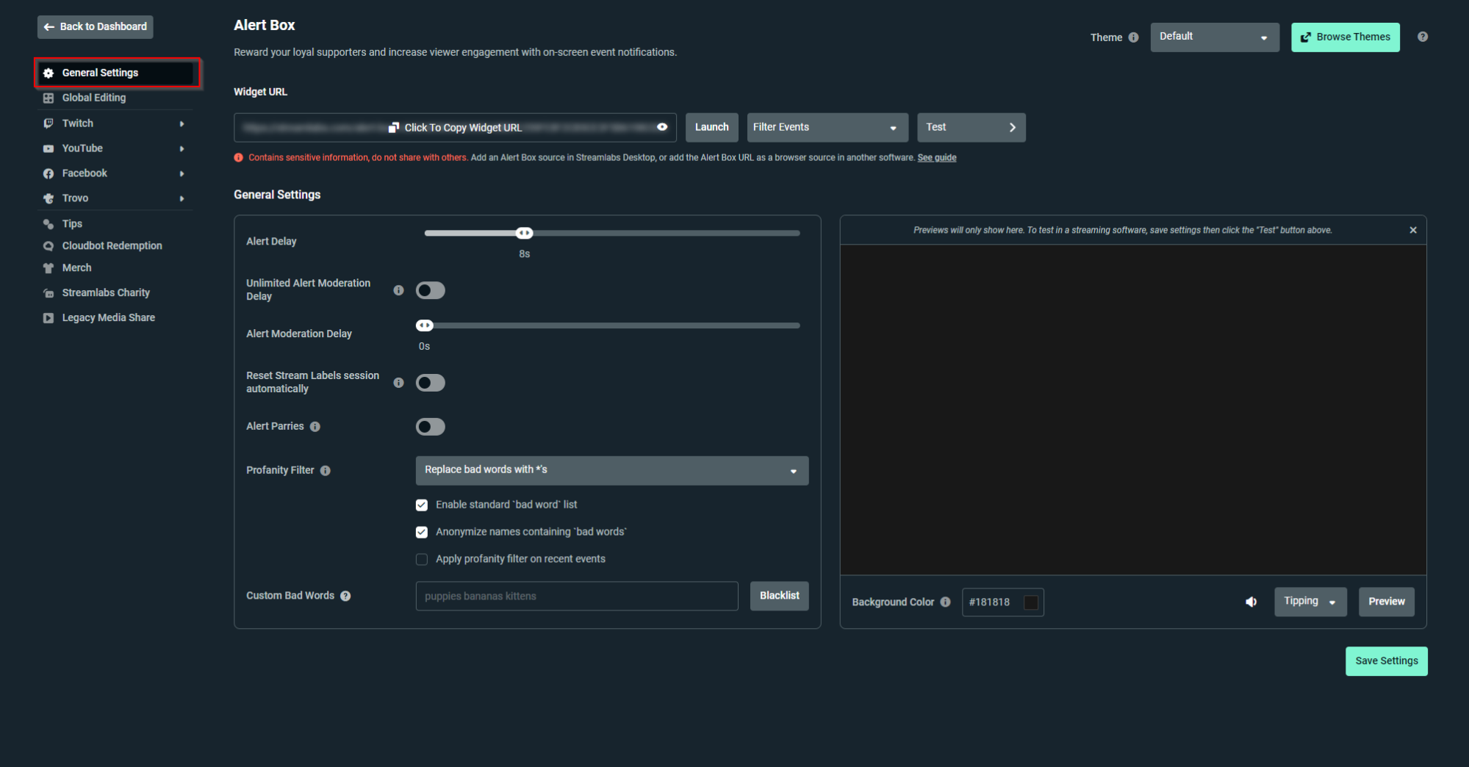Image resolution: width=1469 pixels, height=767 pixels.
Task: Open the See guide link
Action: (x=937, y=158)
